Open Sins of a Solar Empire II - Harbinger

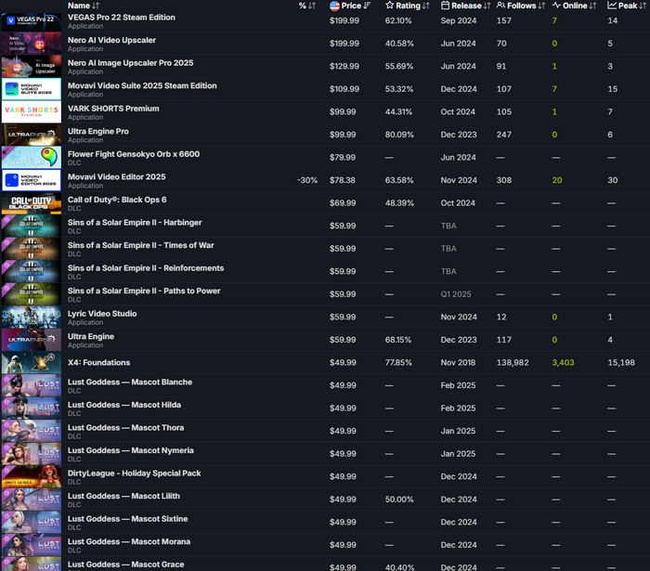click(135, 223)
